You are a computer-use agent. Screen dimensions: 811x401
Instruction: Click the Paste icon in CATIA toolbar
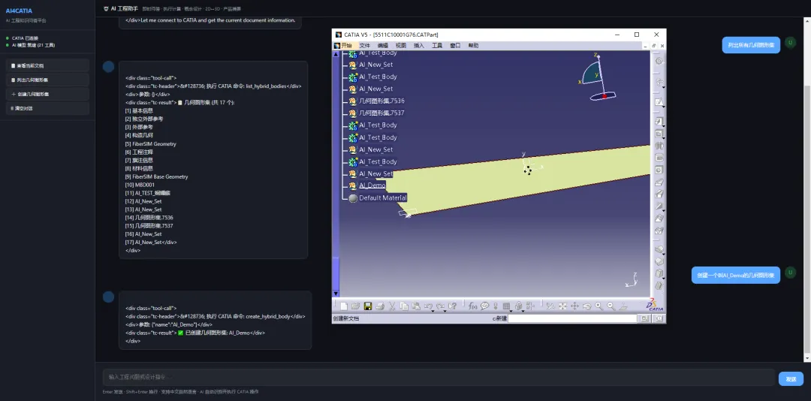(416, 306)
